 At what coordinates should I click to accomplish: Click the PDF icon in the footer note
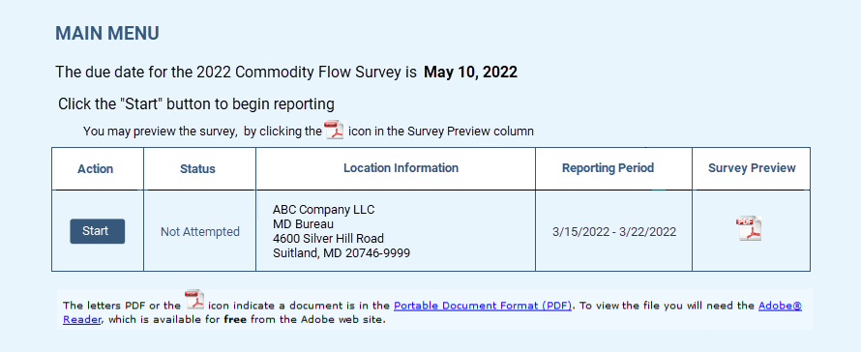point(194,301)
